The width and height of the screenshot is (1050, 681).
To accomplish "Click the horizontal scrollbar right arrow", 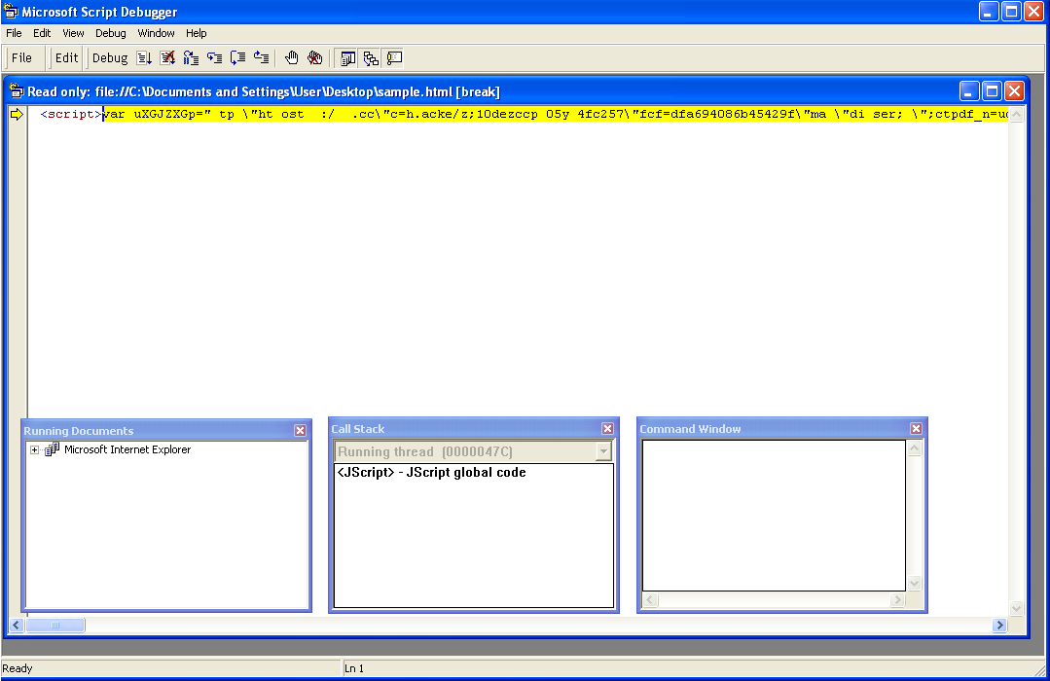I will click(x=998, y=626).
